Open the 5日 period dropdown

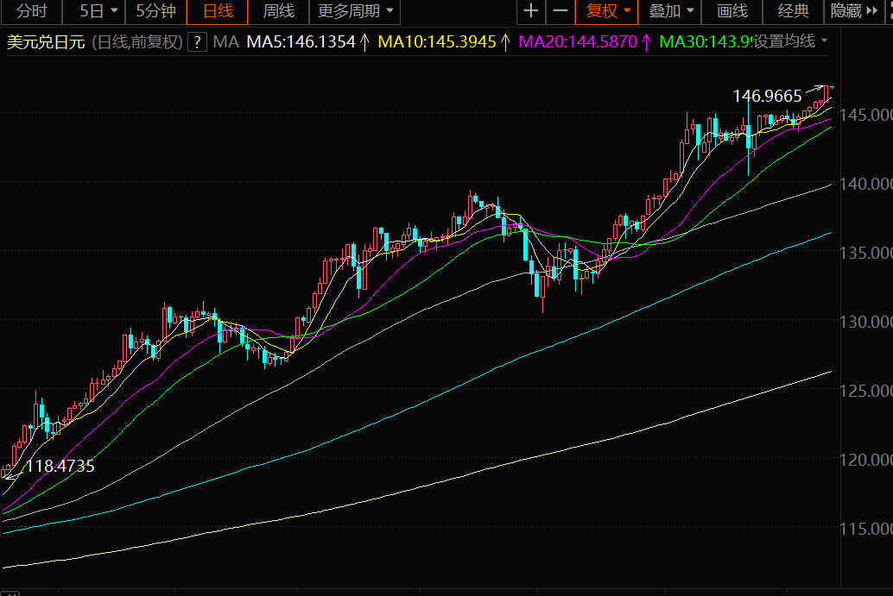click(x=98, y=11)
